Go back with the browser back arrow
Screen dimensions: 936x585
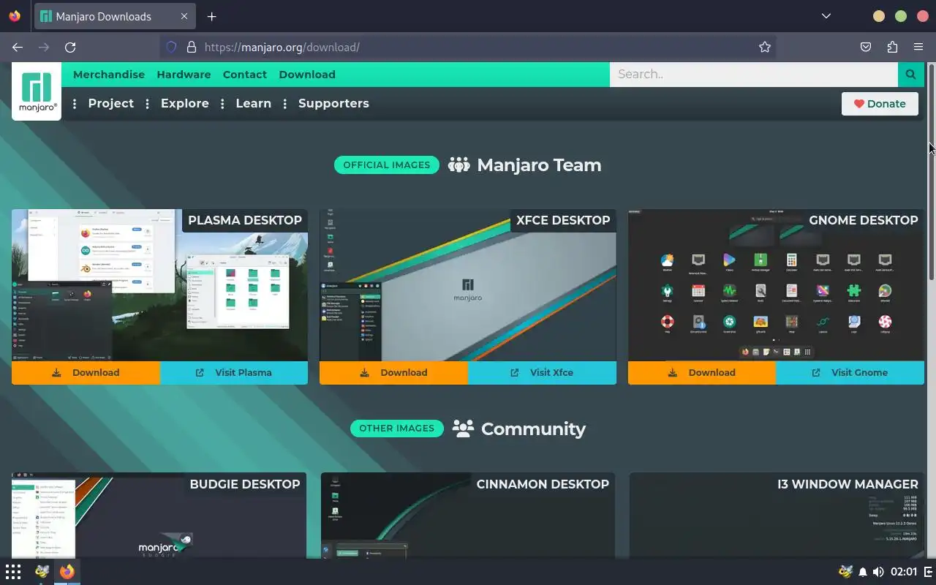(18, 47)
